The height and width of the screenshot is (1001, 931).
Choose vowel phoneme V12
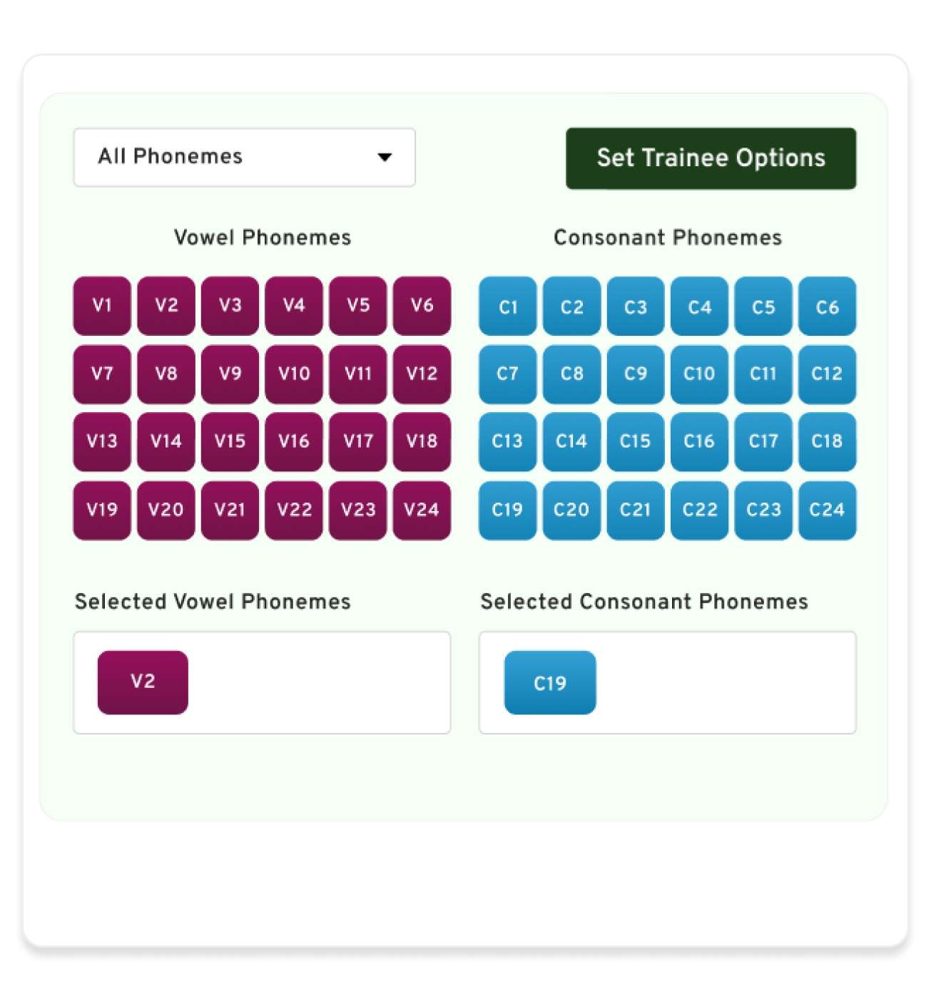click(422, 374)
